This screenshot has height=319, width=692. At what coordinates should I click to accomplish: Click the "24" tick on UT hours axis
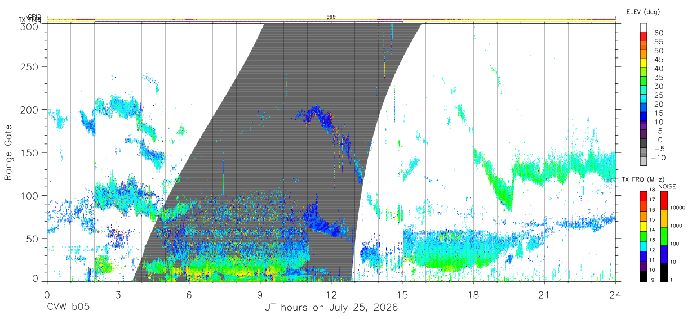tap(615, 295)
